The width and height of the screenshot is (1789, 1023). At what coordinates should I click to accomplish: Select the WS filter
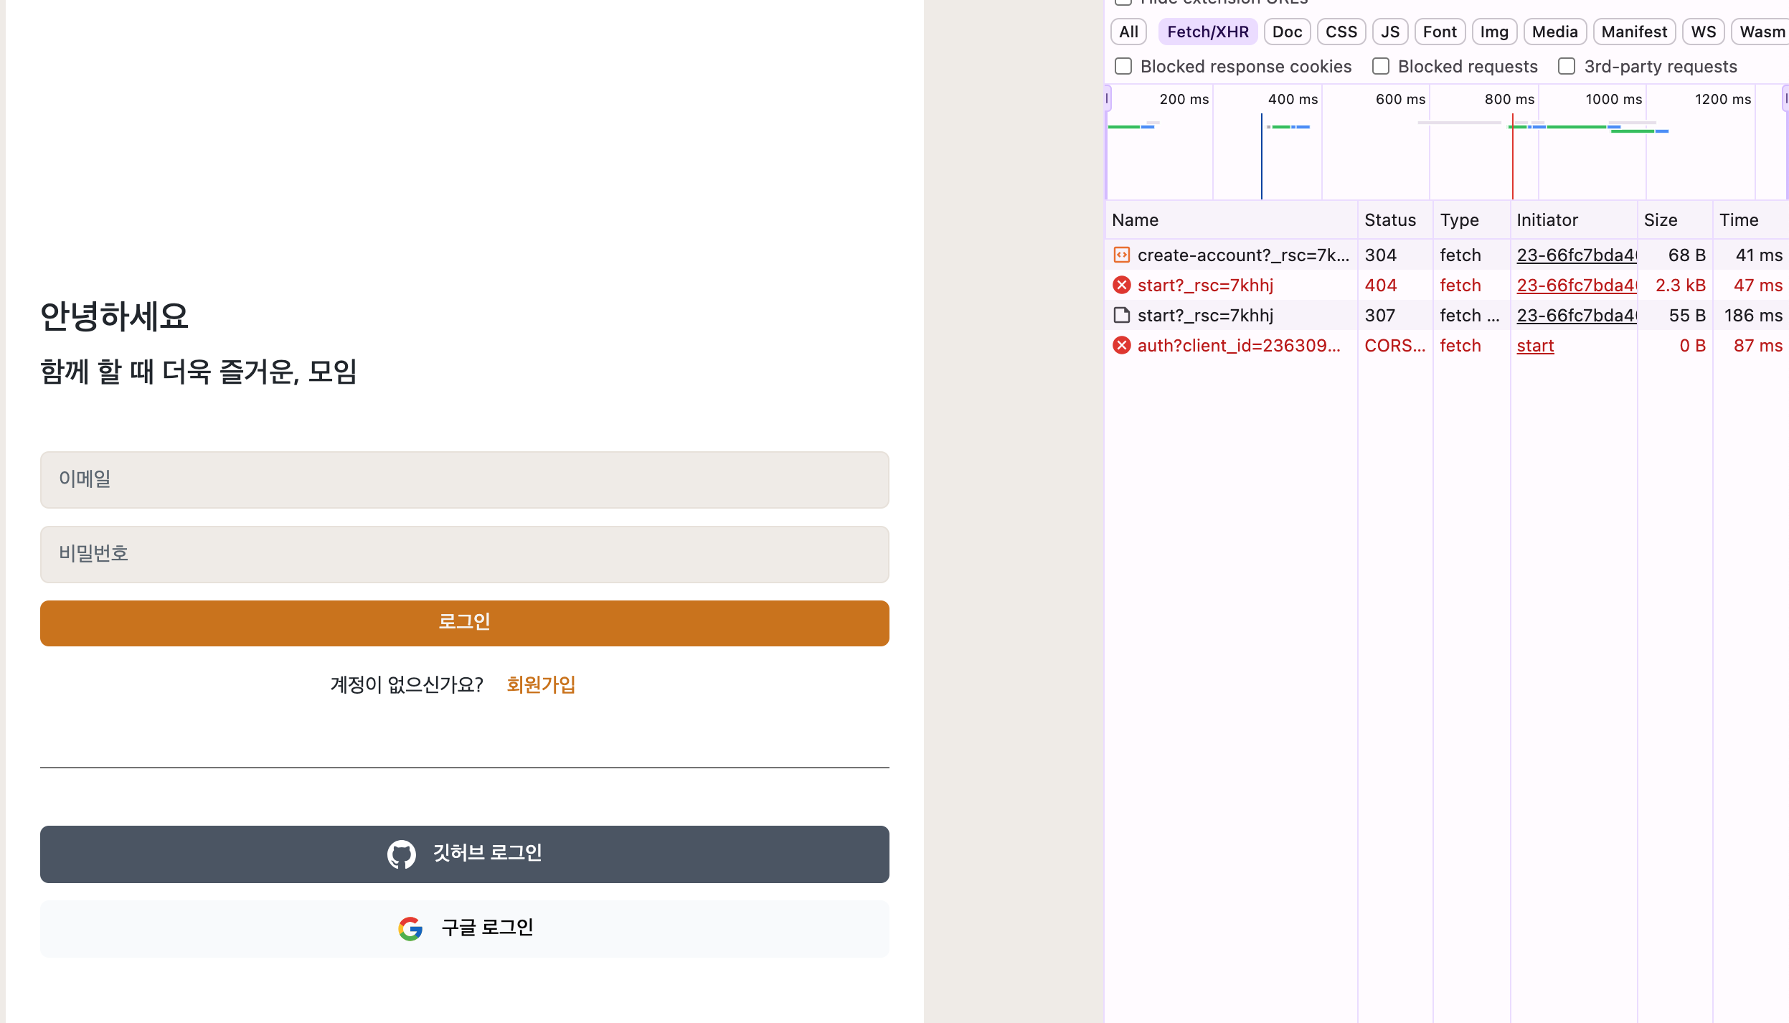pos(1703,32)
